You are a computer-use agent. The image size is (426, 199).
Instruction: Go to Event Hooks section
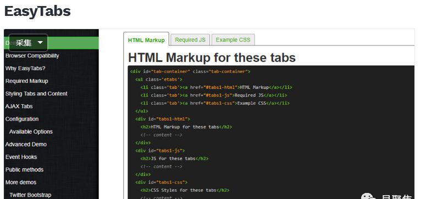(x=21, y=157)
